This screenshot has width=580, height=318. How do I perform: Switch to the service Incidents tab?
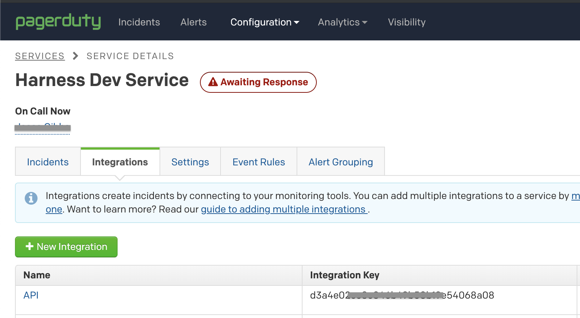48,162
